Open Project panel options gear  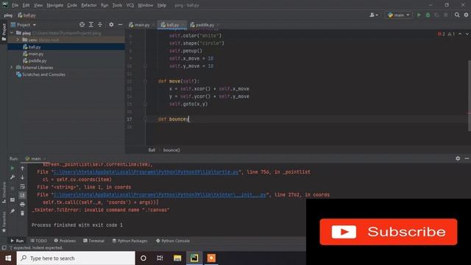(x=111, y=24)
